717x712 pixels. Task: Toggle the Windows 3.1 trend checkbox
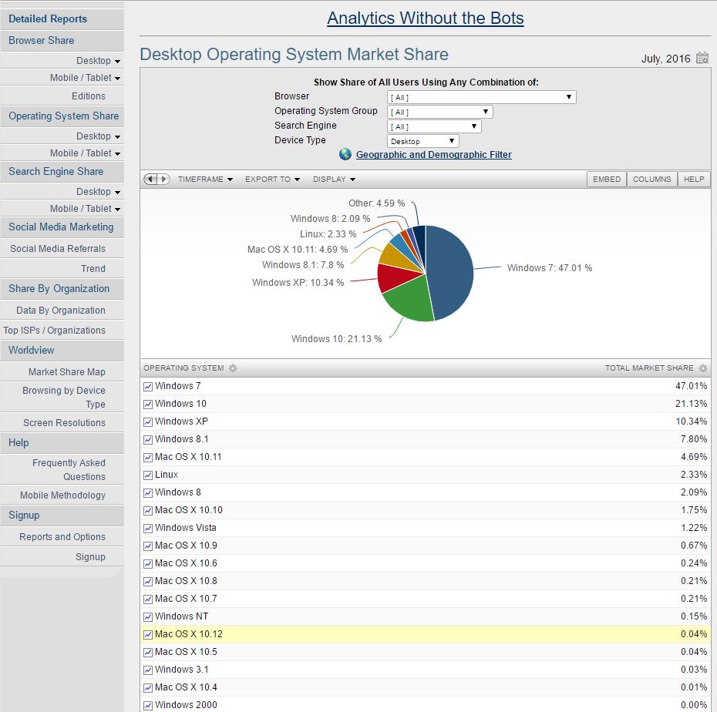click(148, 670)
